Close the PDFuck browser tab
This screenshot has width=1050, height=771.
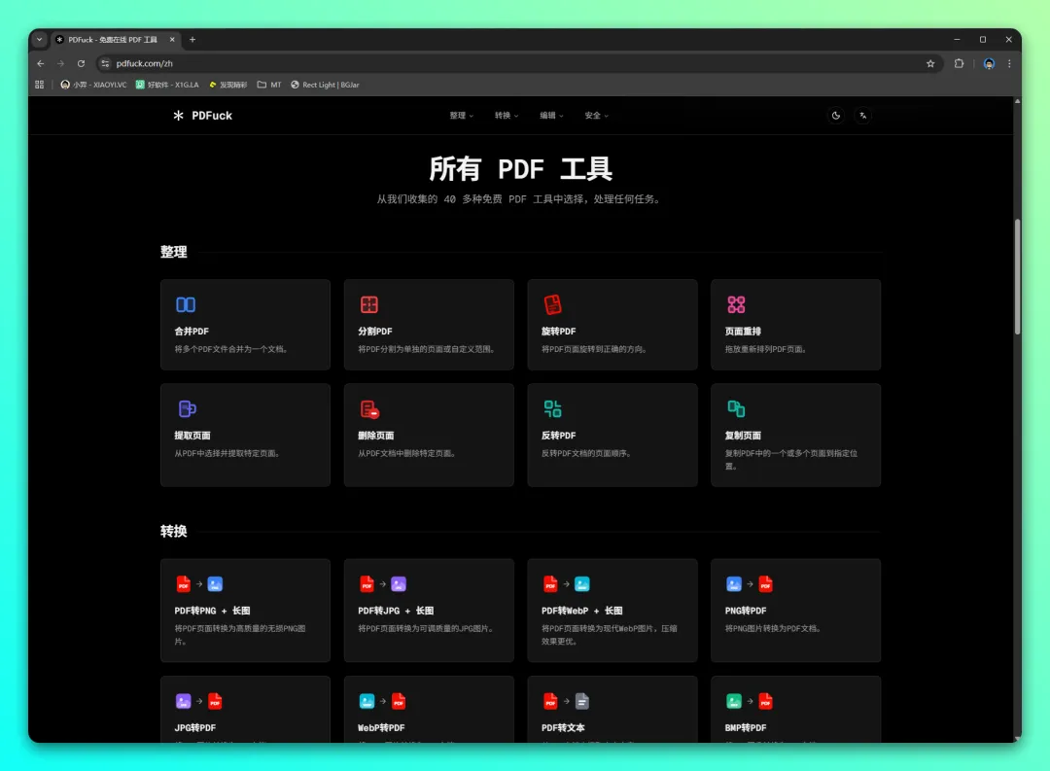[172, 40]
